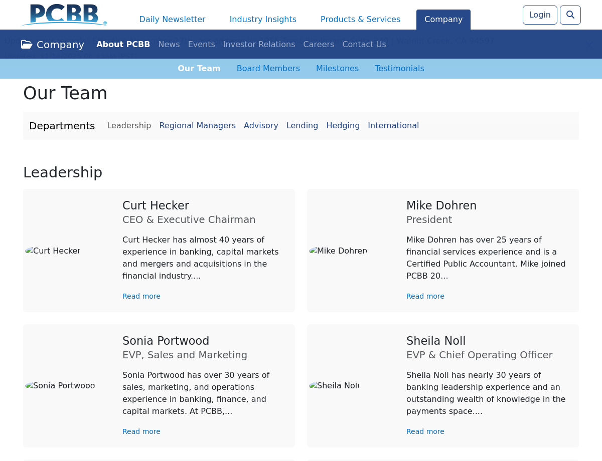Open the Products & Services menu
602x461 pixels.
click(360, 20)
